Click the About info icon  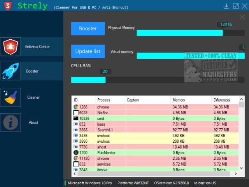[11, 122]
